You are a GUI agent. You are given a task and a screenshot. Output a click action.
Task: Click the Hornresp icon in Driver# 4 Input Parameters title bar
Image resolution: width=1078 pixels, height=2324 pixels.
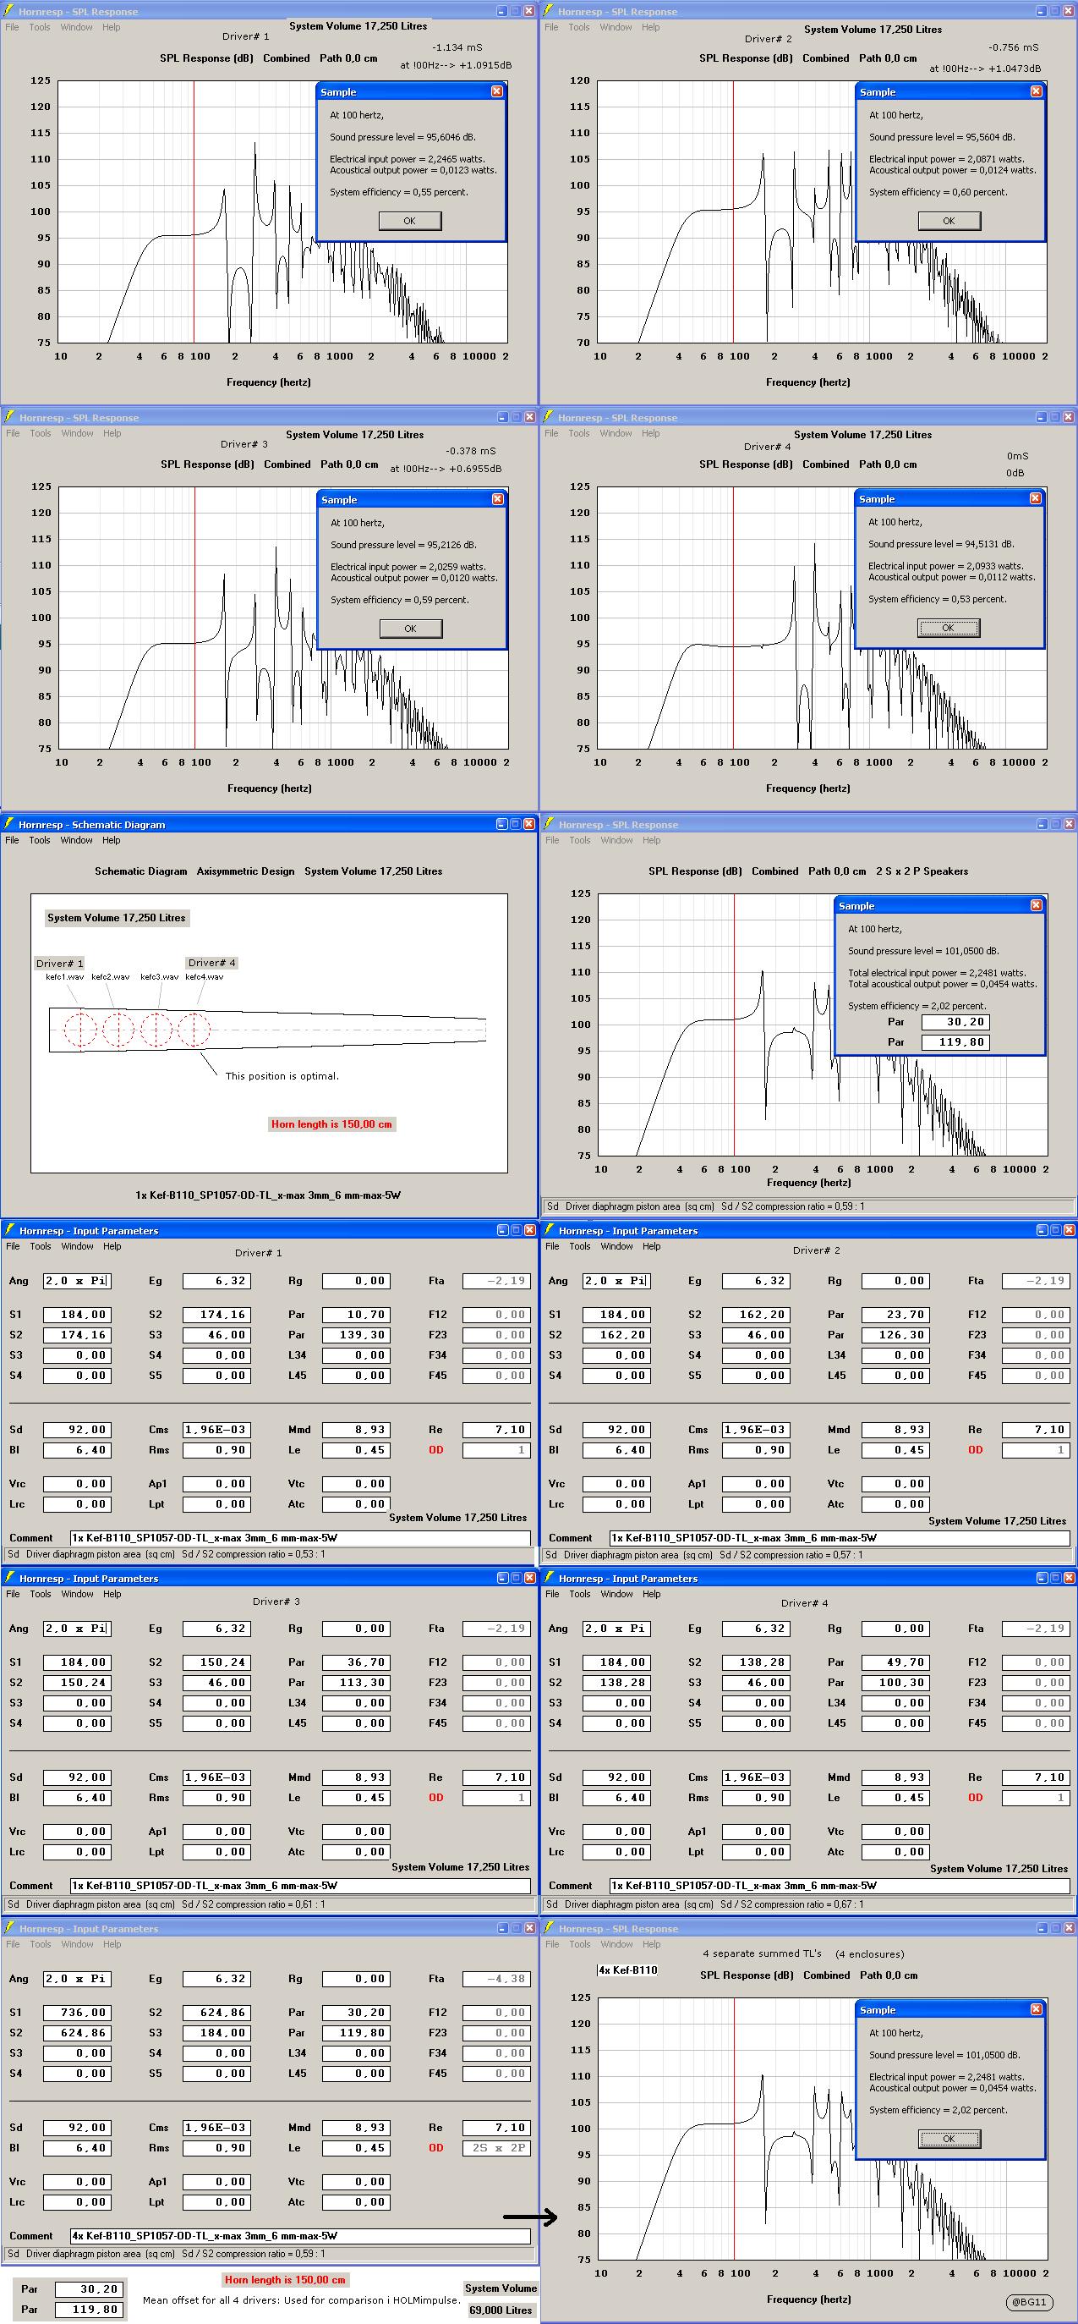[549, 1578]
